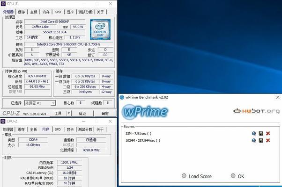The width and height of the screenshot is (282, 187).
Task: Click the Intel Core i5 9600KF name field
Action: [55, 22]
